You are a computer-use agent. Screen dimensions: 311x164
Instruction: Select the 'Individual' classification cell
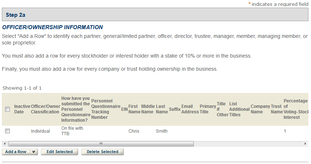coord(40,131)
